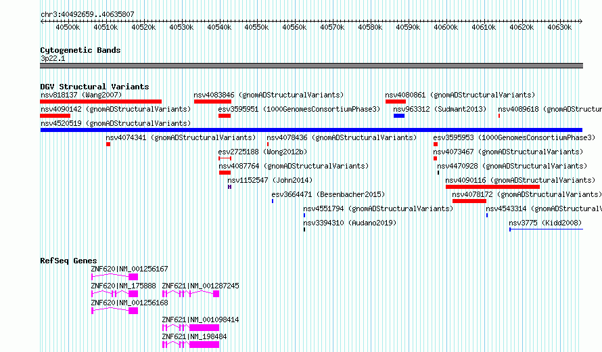Click the red bar under nsv4083846
Viewport: 602px width, 352px height.
[212, 102]
